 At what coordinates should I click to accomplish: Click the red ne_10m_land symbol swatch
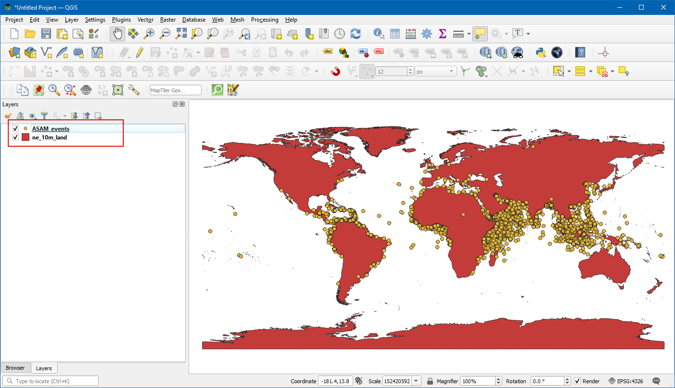pos(25,138)
